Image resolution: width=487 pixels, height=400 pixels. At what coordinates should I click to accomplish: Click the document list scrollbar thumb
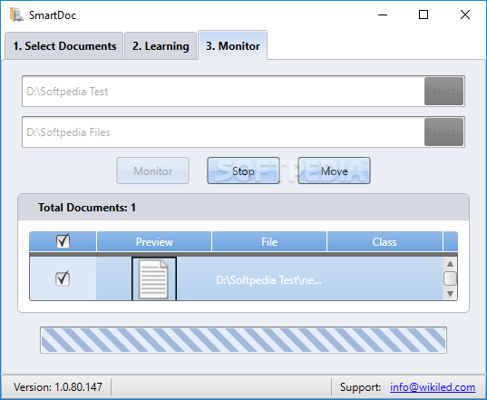[450, 278]
